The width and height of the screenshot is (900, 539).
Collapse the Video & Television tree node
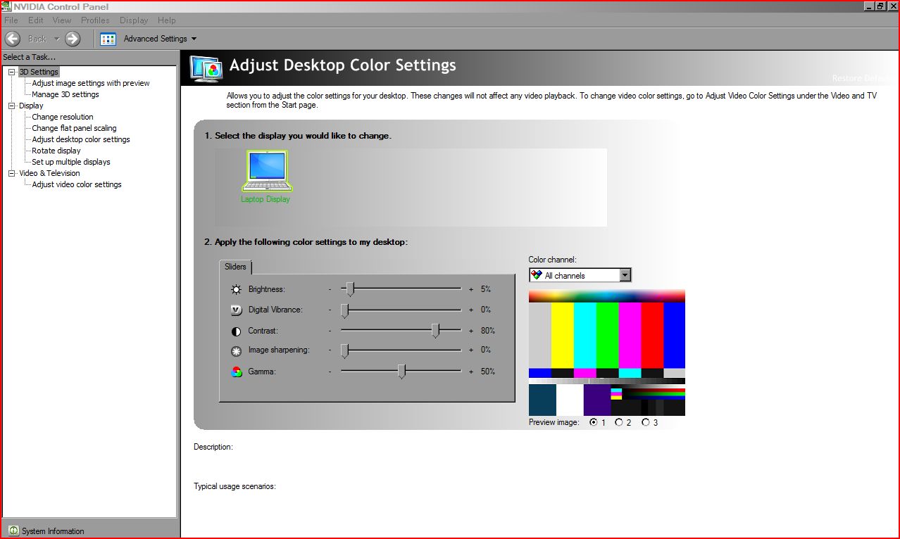coord(12,173)
